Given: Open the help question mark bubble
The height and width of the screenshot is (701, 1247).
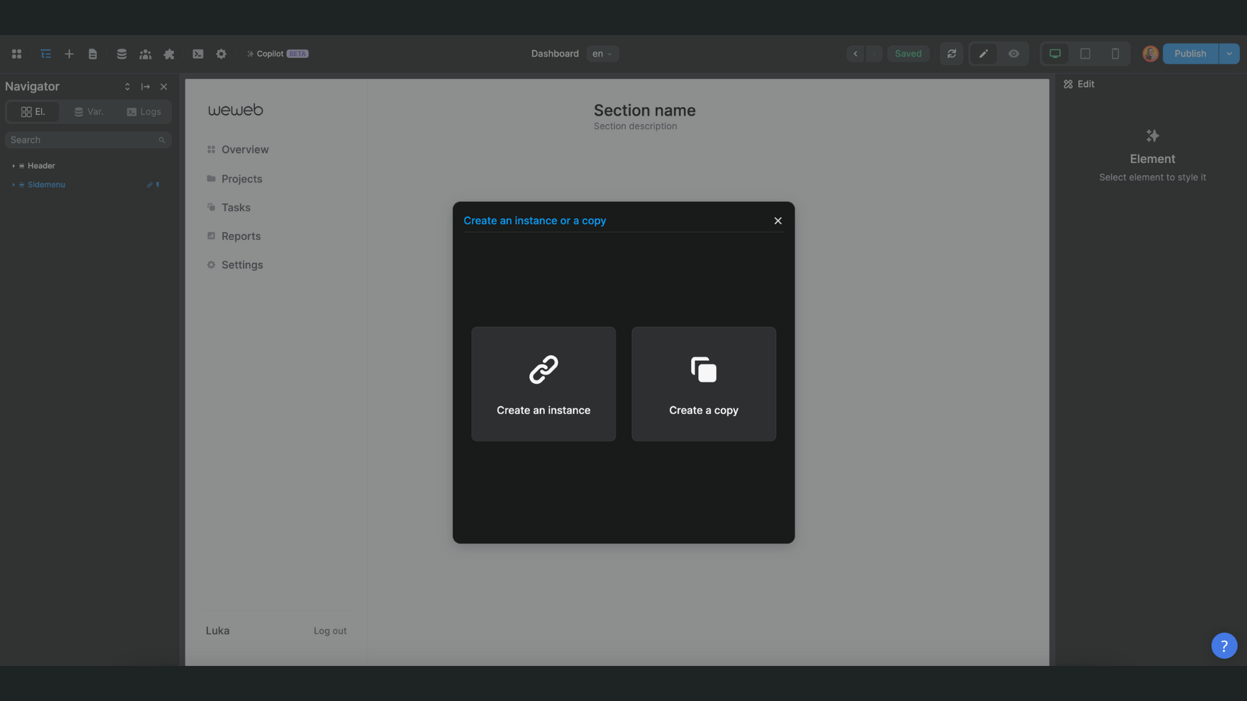Looking at the screenshot, I should tap(1224, 646).
